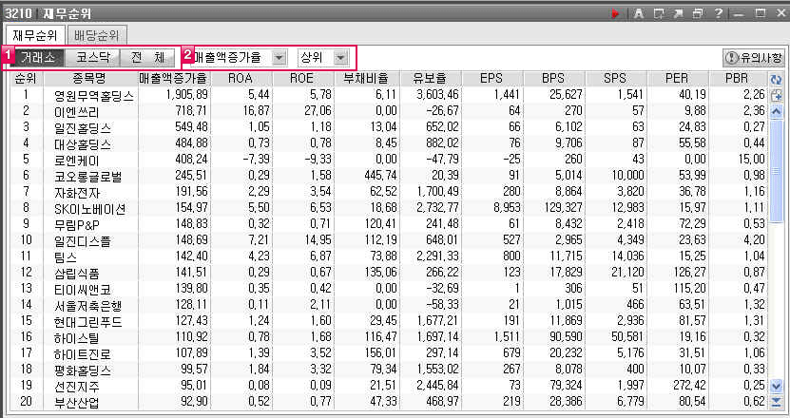Click the 1,905.89 sales growth value
Screen dimensions: 790x418
click(x=186, y=94)
